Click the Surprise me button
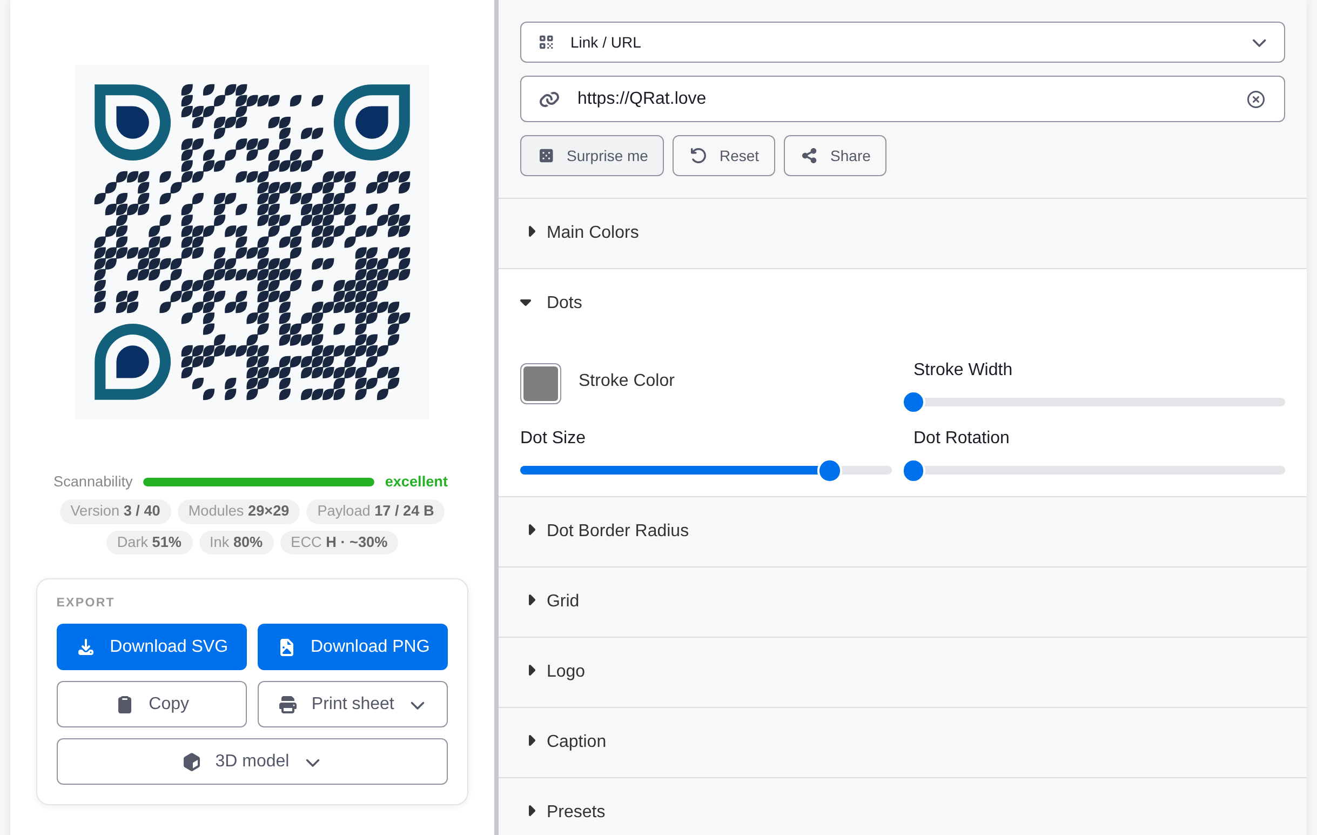 [x=592, y=156]
